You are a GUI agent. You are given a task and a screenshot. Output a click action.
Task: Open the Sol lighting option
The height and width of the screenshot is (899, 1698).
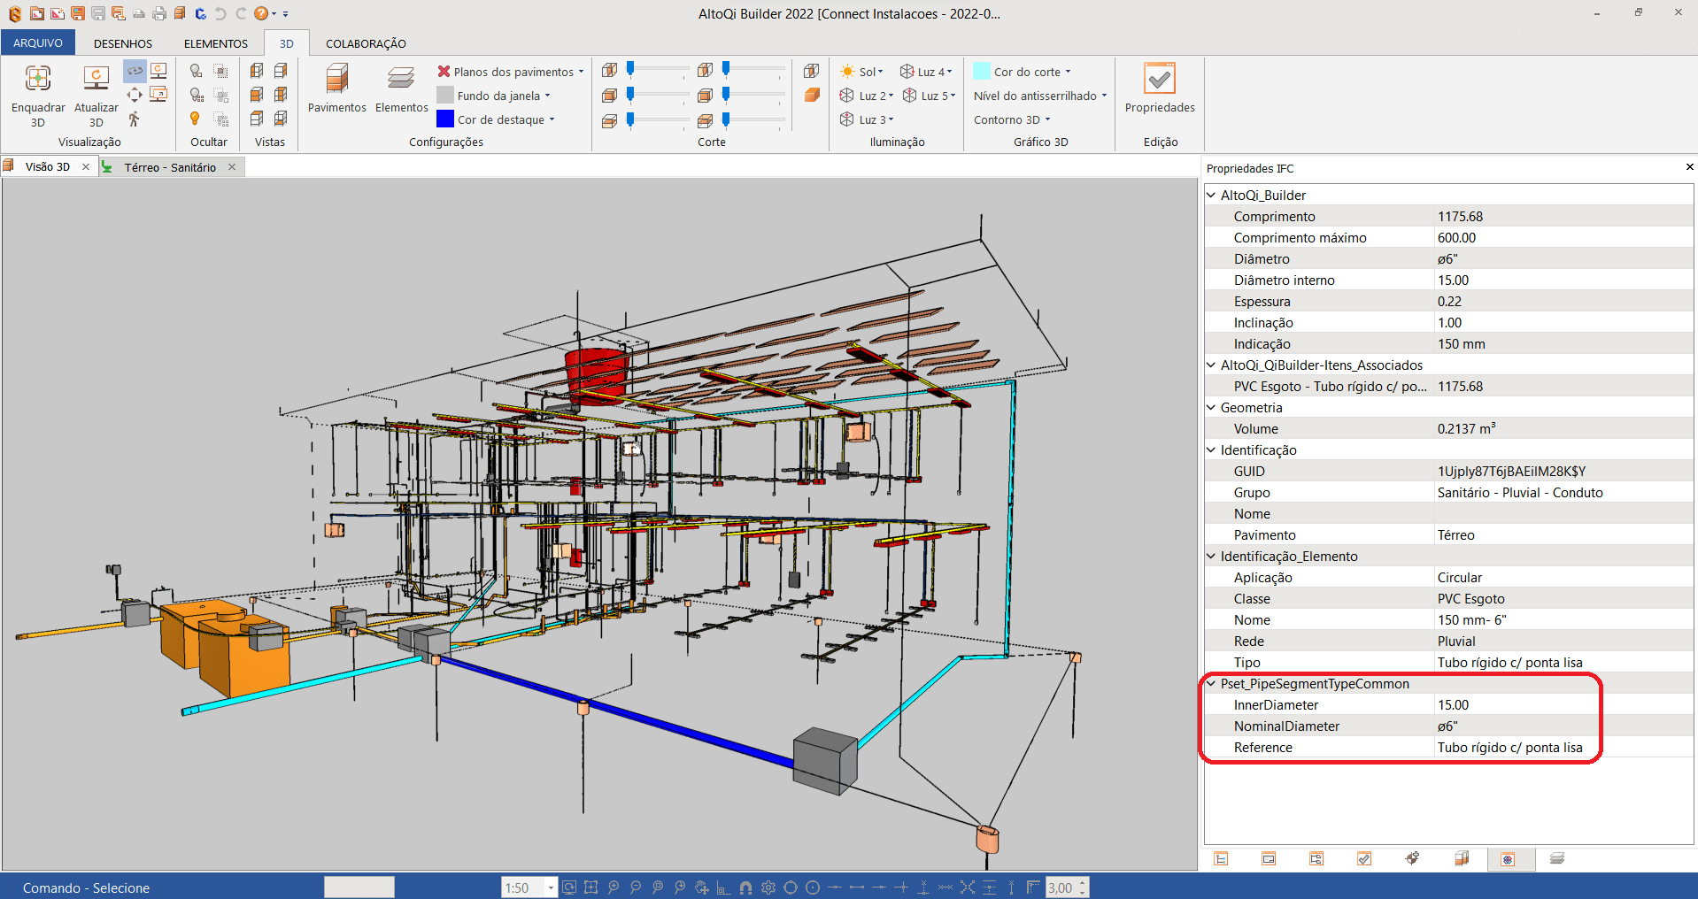(x=861, y=72)
